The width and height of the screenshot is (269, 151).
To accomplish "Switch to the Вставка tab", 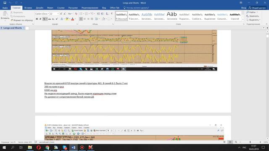I will click(28, 8).
